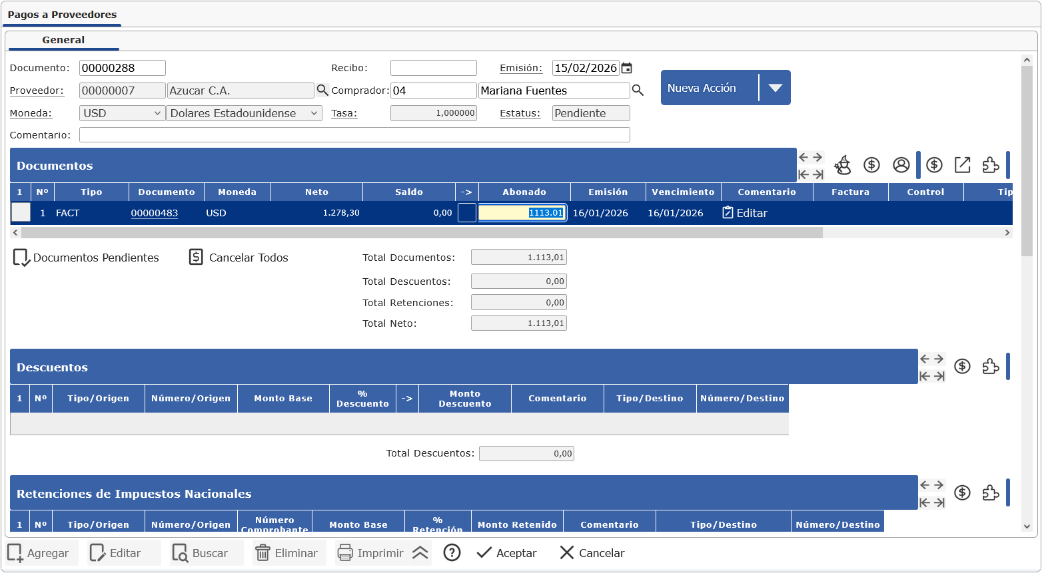1042x573 pixels.
Task: Open the Moneda USD code dropdown
Action: coord(122,113)
